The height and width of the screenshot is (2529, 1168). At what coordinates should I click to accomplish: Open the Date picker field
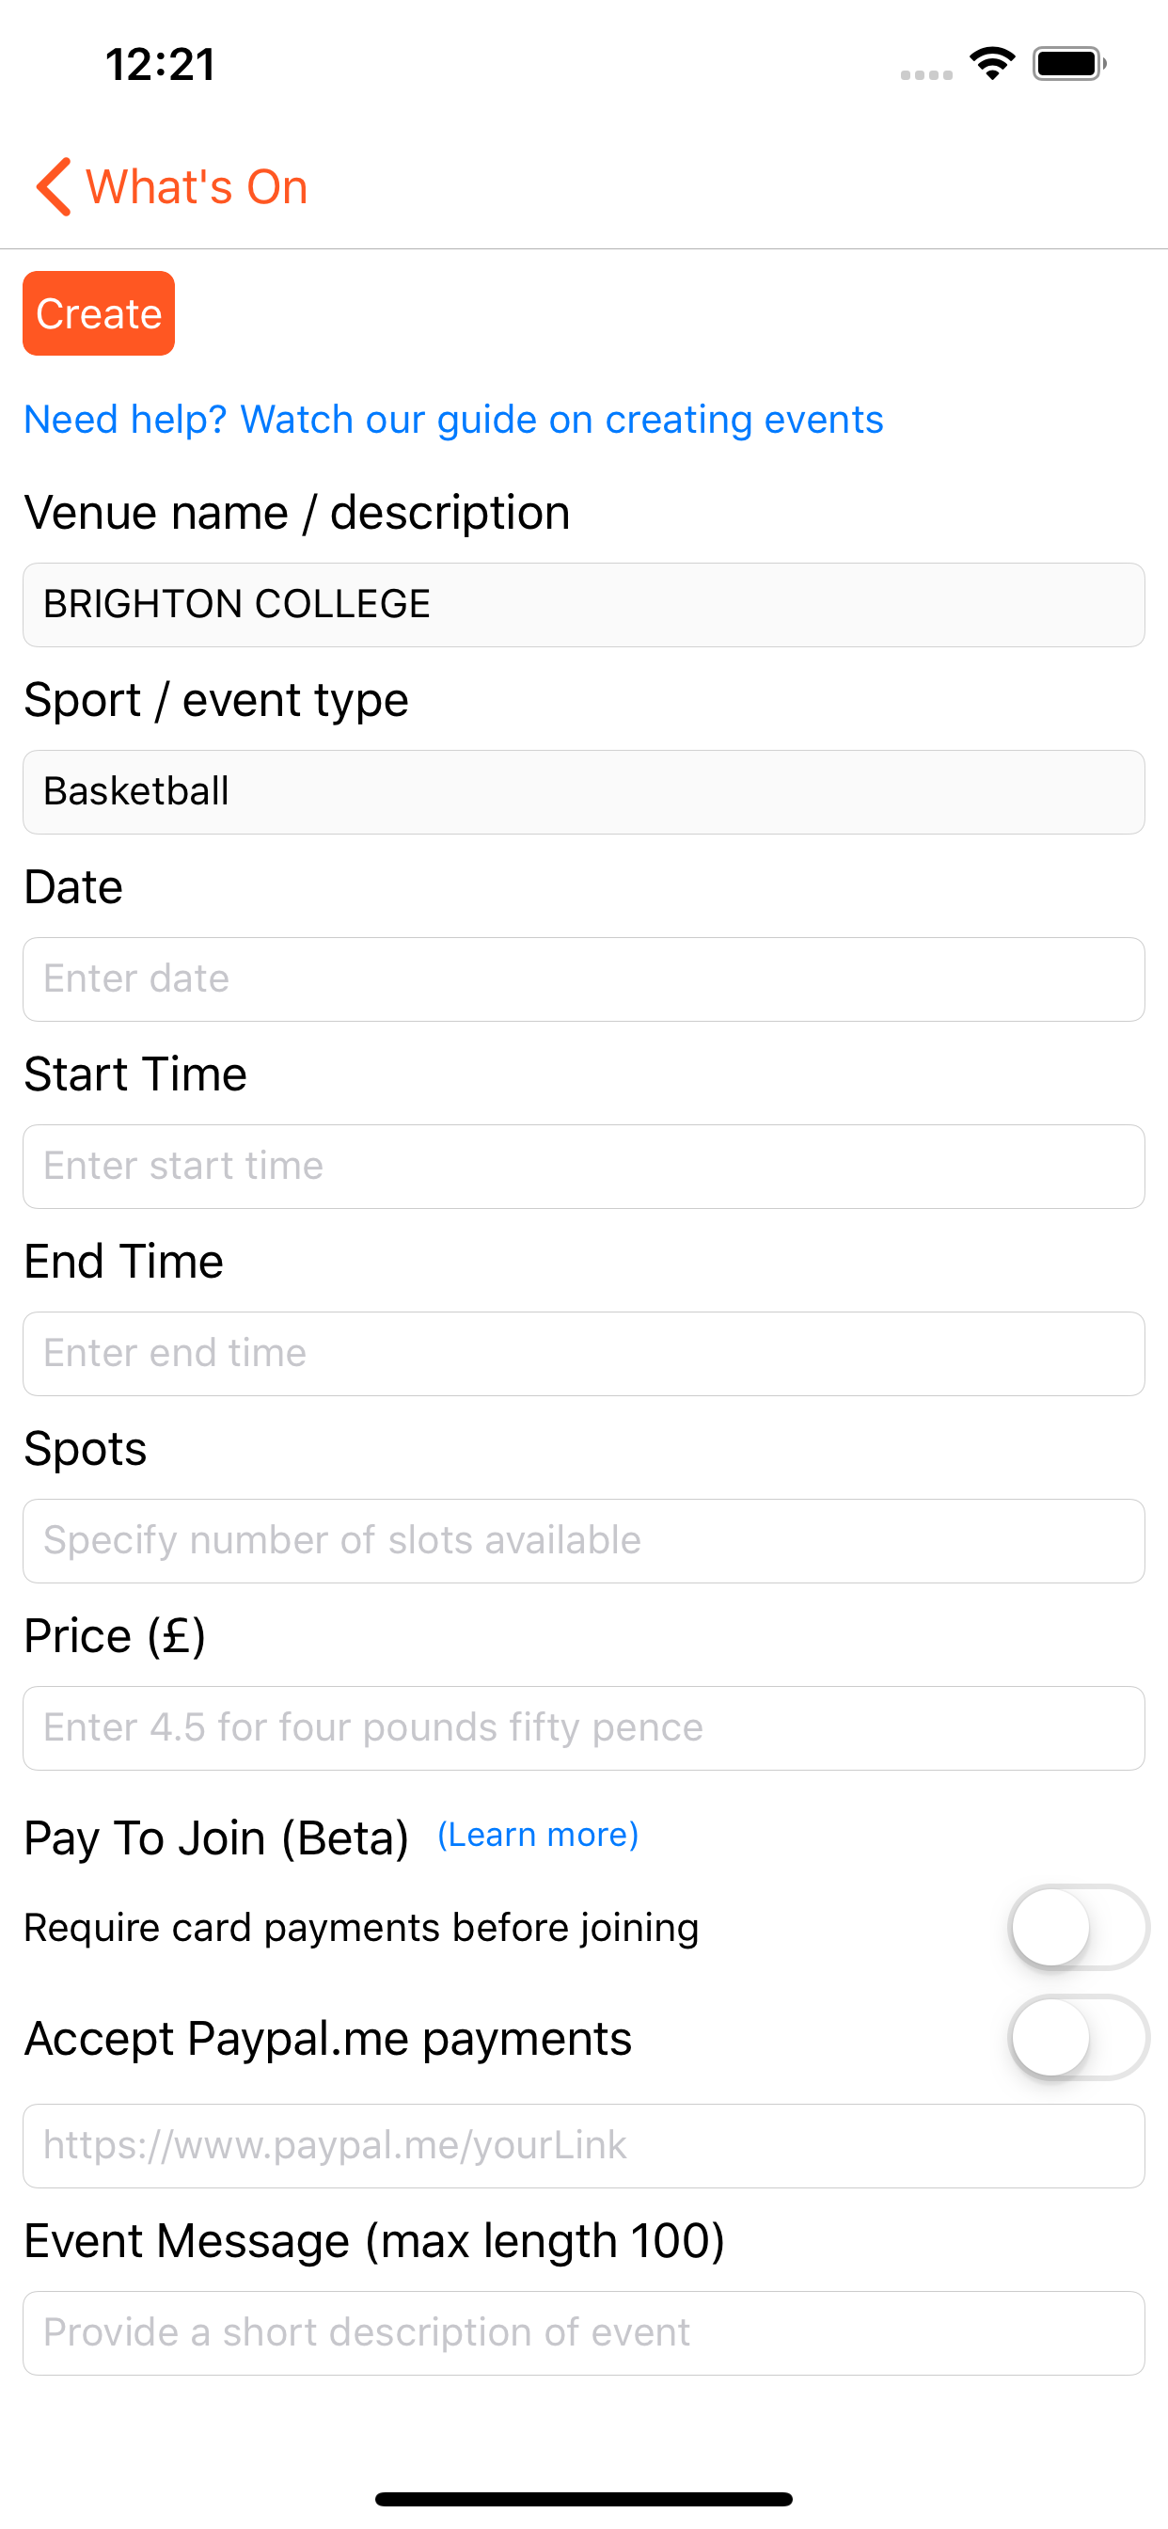[584, 979]
